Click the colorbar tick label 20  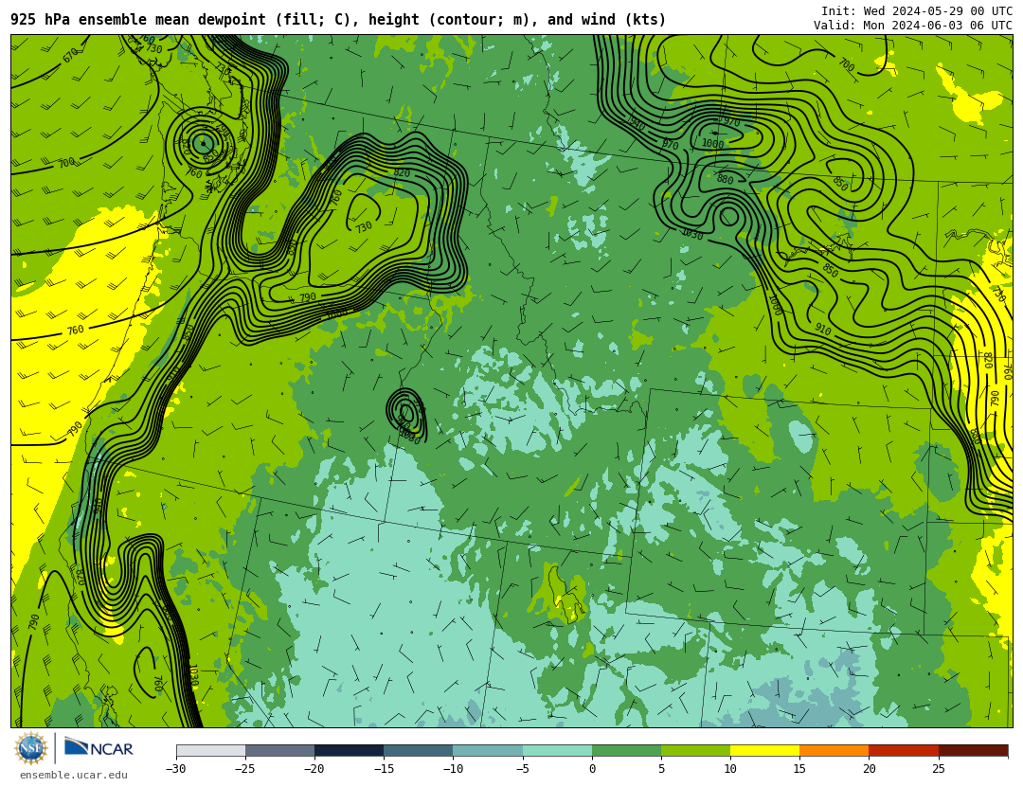[x=869, y=769]
